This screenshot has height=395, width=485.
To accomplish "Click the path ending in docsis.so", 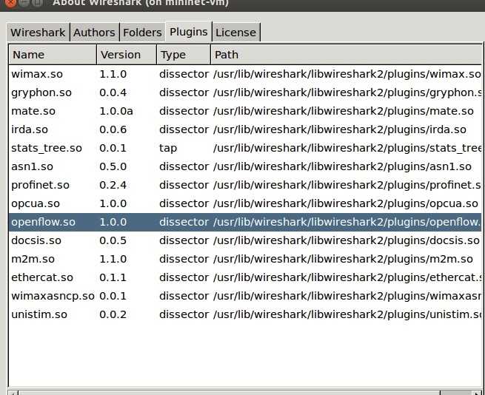I will point(347,240).
